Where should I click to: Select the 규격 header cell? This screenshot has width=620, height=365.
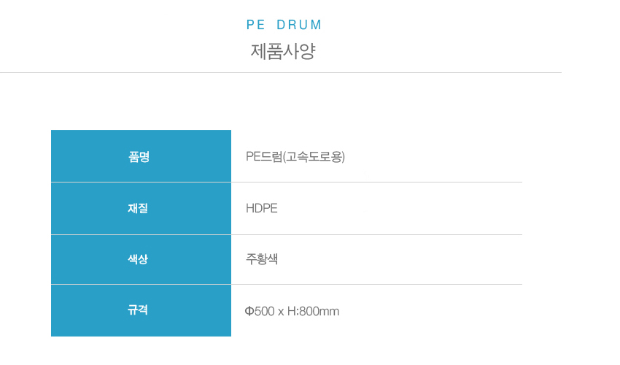coord(142,310)
